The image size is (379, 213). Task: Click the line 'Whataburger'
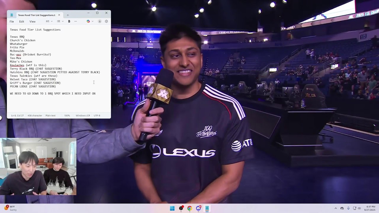[19, 44]
